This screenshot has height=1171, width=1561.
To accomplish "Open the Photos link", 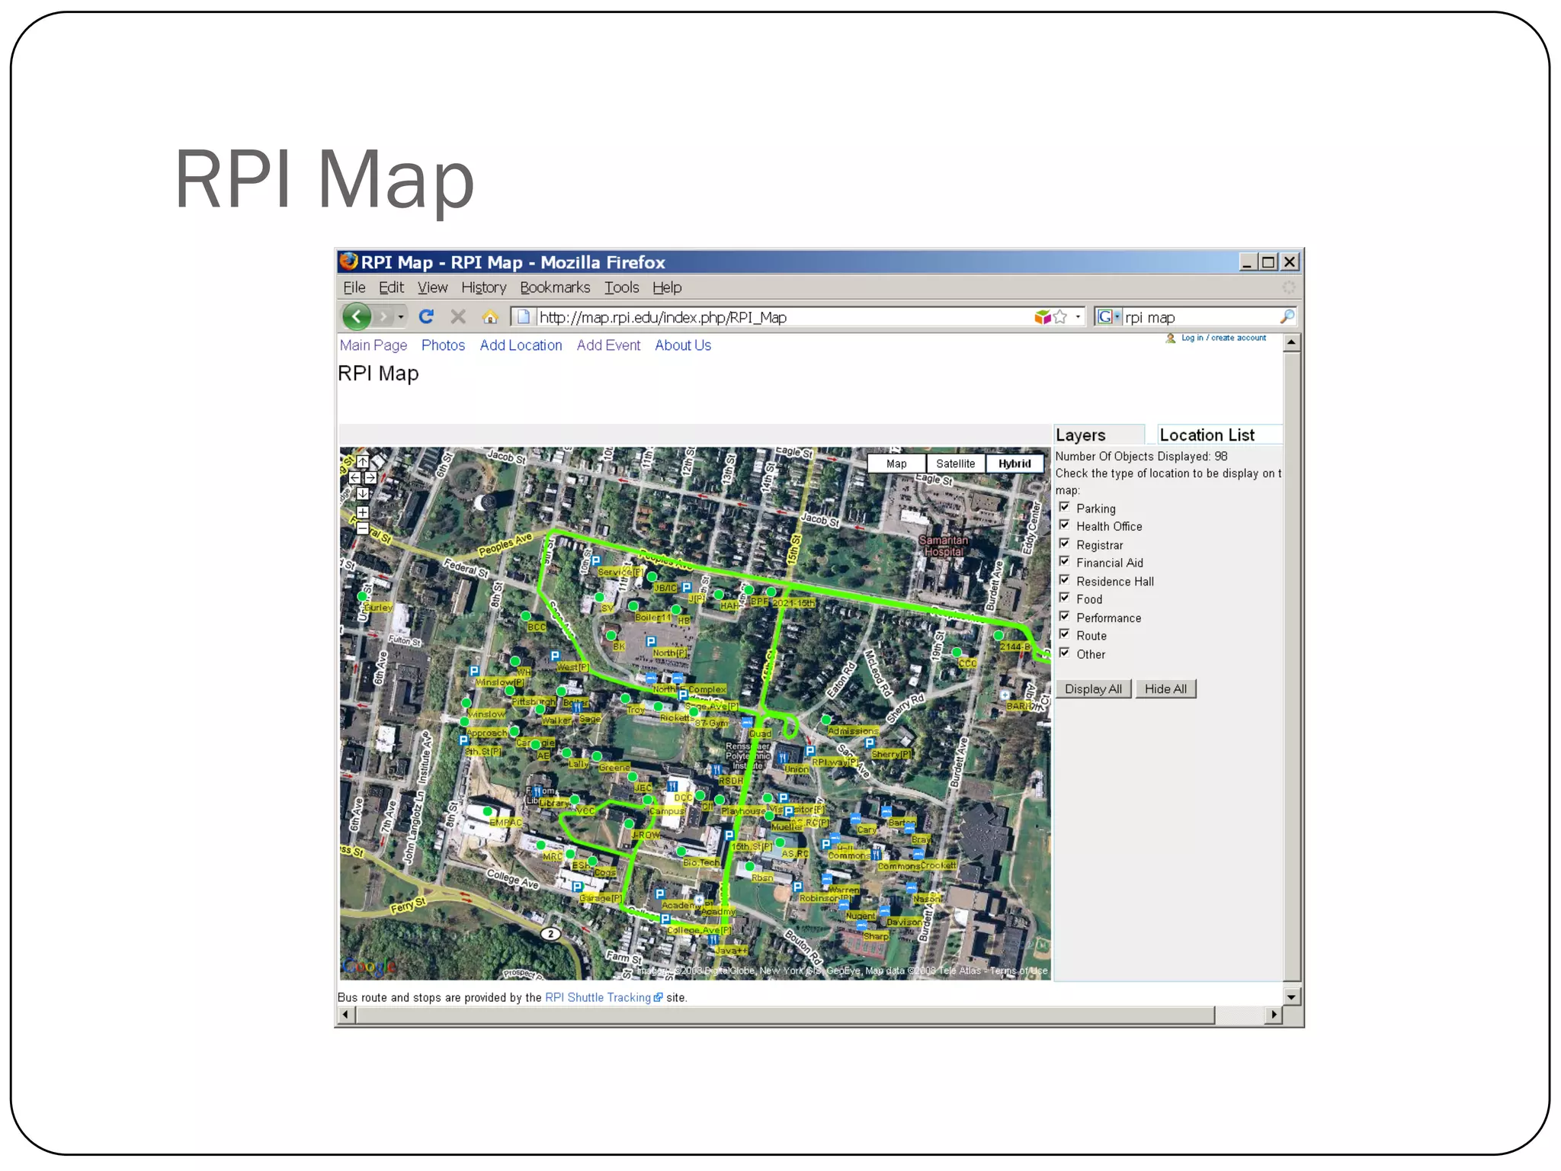I will 443,345.
